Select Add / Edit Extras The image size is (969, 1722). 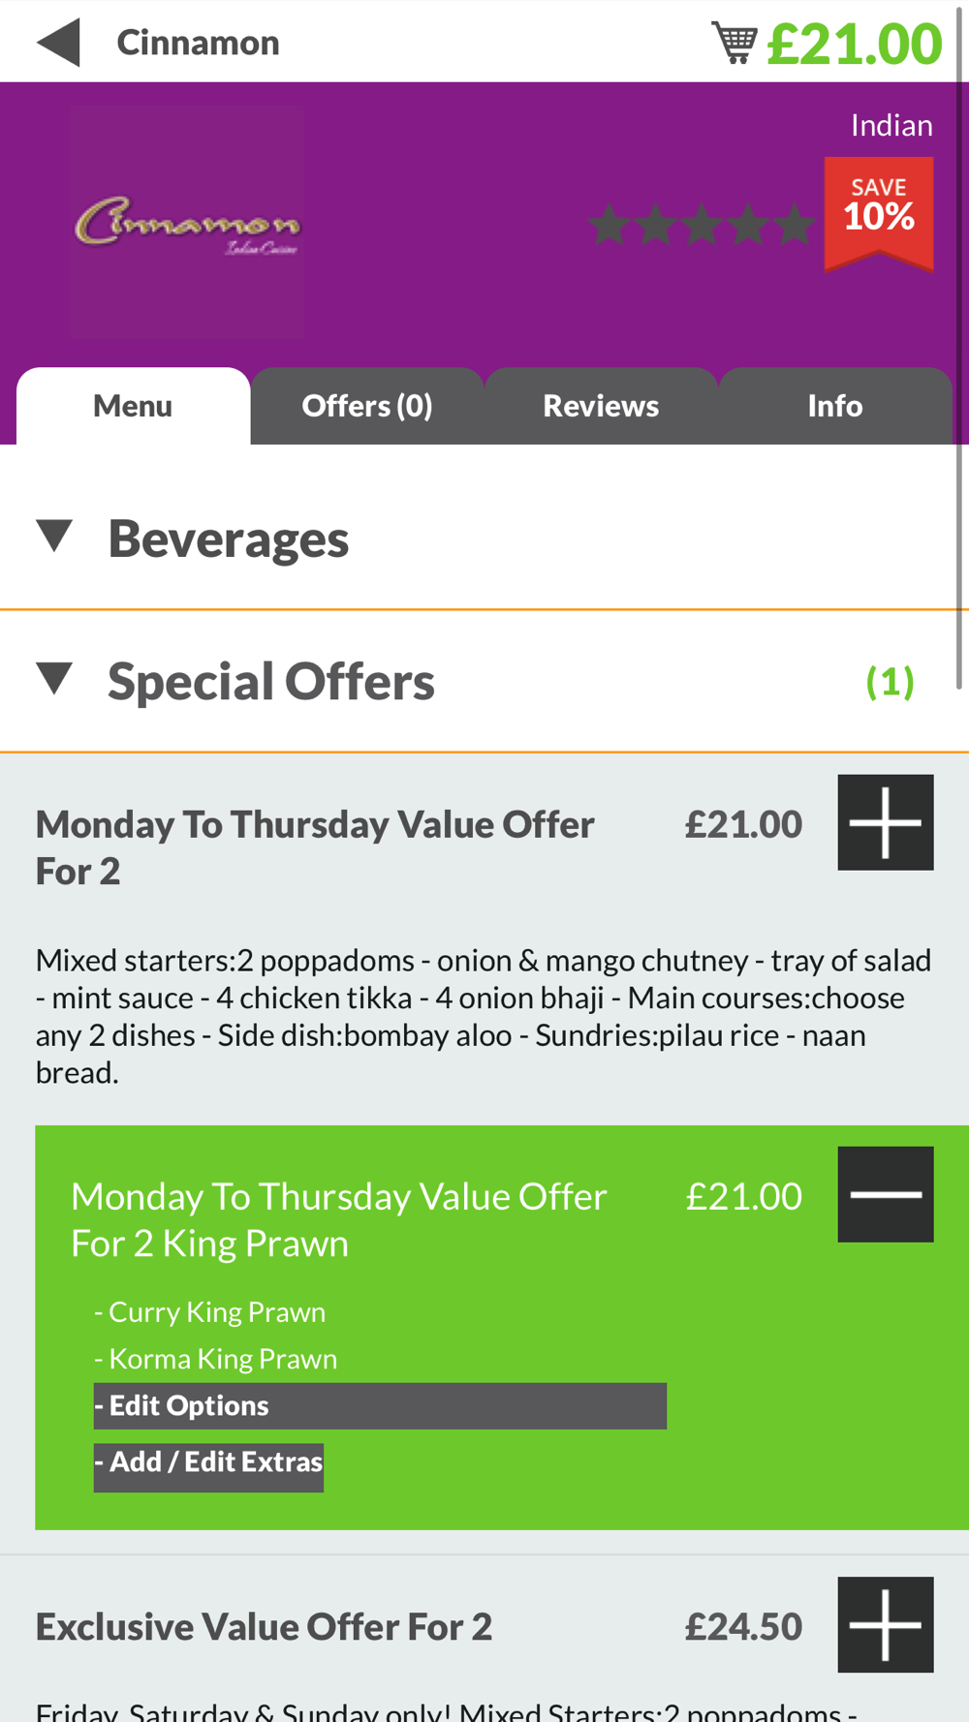pyautogui.click(x=208, y=1462)
